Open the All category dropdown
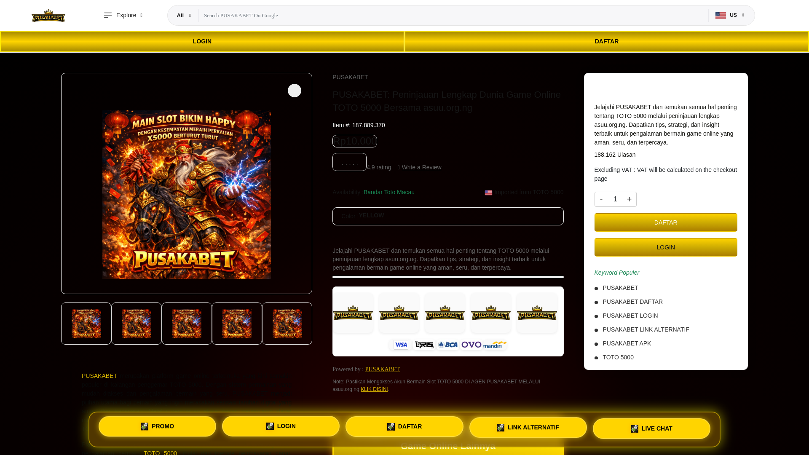 (184, 16)
